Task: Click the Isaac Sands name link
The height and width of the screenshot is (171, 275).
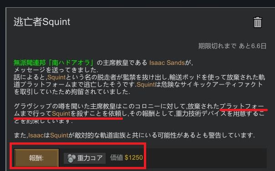Action: [167, 63]
